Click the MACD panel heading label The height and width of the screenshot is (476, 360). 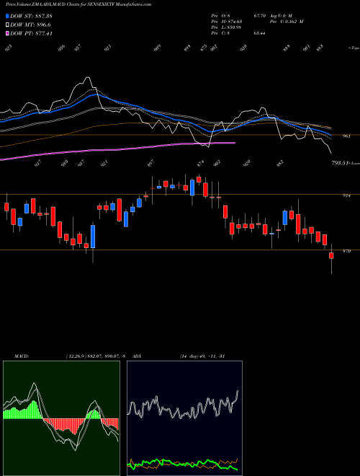[x=22, y=356]
